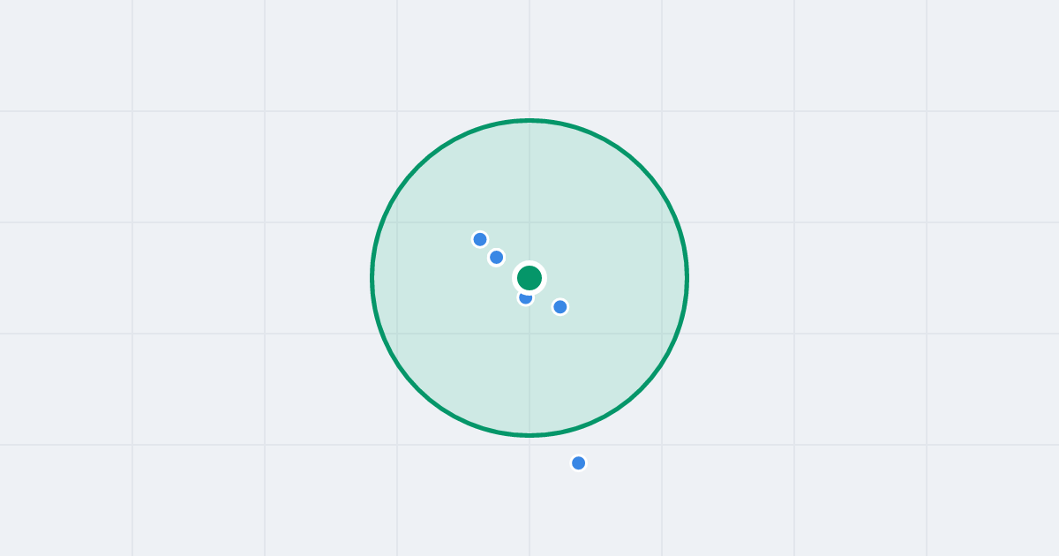The height and width of the screenshot is (556, 1059).
Task: Click the topmost point of the green circle outline
Action: coord(529,120)
